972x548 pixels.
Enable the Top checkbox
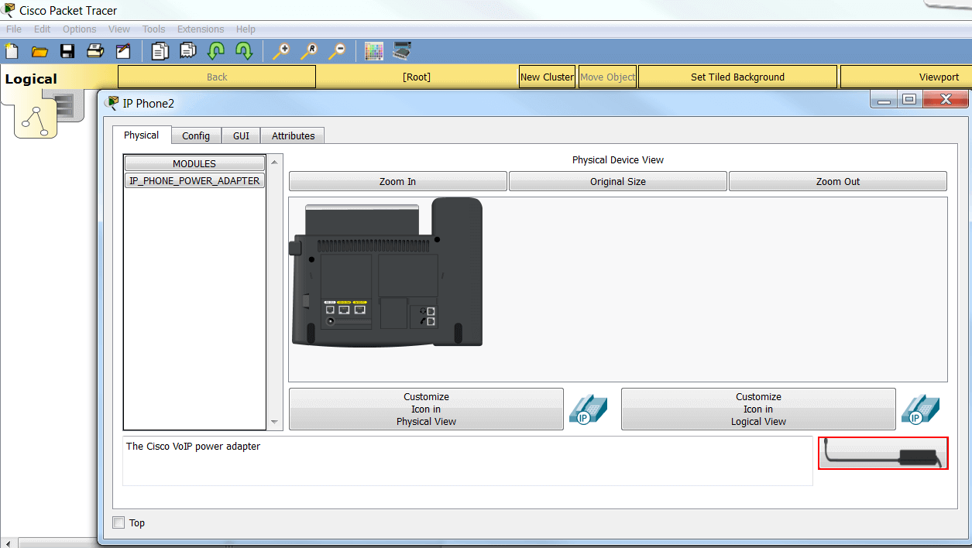coord(118,522)
